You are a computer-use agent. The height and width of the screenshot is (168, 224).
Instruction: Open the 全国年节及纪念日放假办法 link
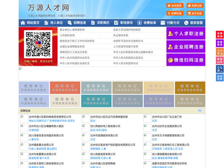(128, 41)
